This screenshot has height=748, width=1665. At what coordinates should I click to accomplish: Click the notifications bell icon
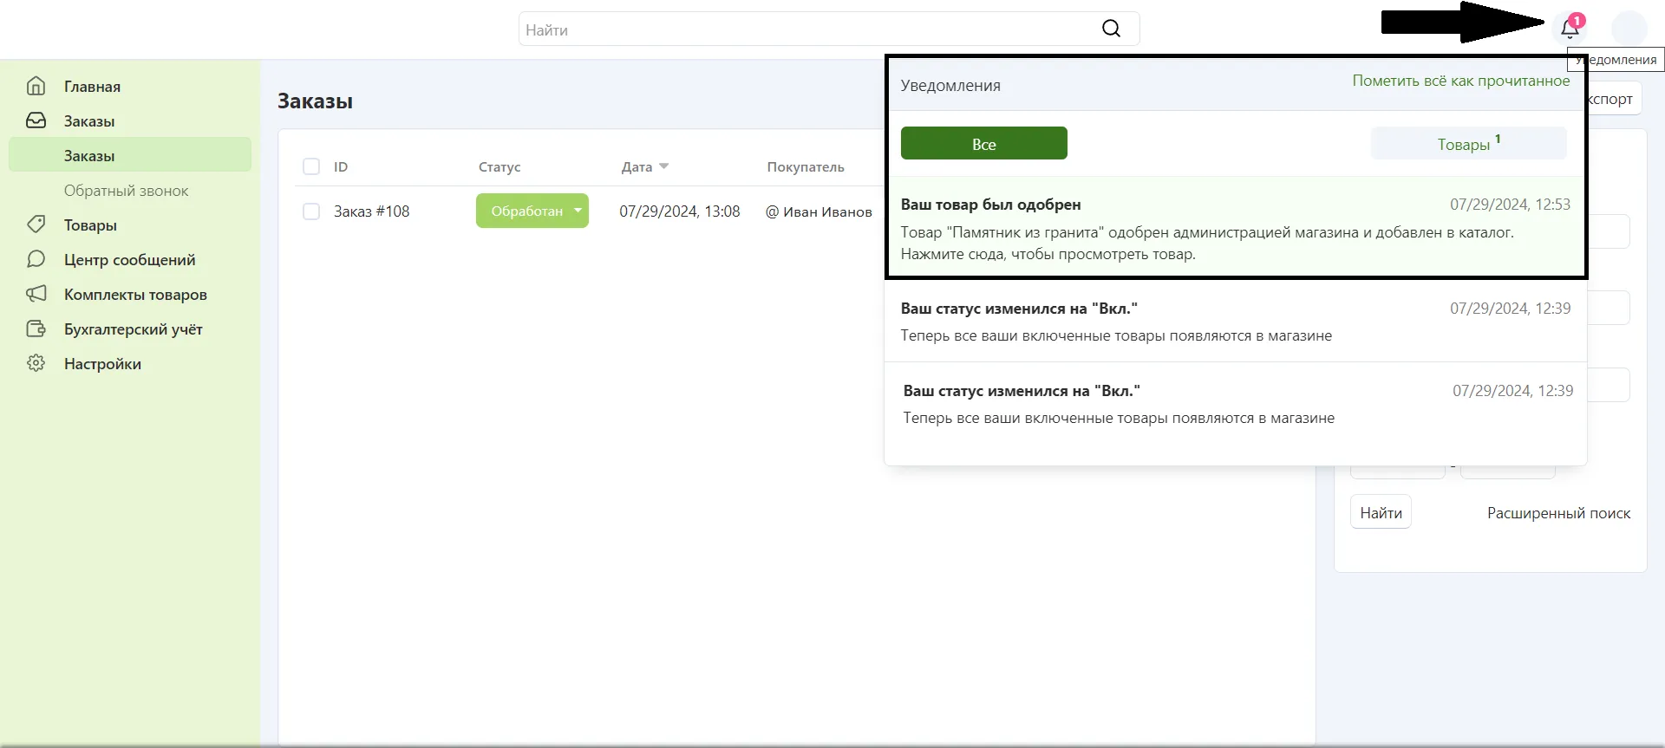[1569, 29]
